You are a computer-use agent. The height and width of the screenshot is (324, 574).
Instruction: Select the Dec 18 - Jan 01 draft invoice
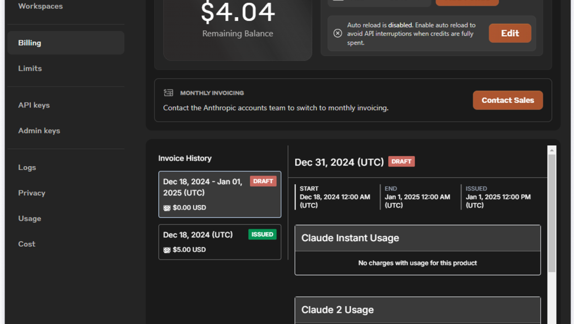point(219,194)
